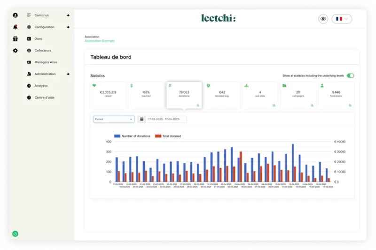Select the 167% reached statistic card
The height and width of the screenshot is (250, 376).
point(146,95)
